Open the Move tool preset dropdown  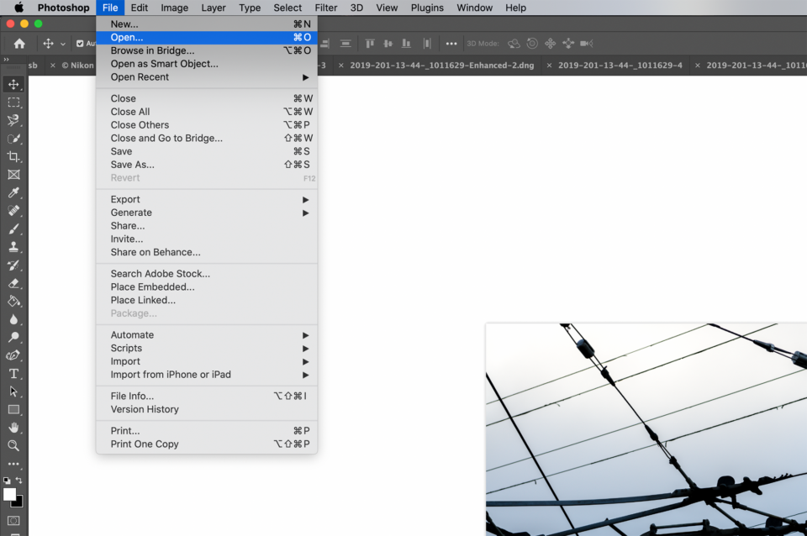coord(63,44)
